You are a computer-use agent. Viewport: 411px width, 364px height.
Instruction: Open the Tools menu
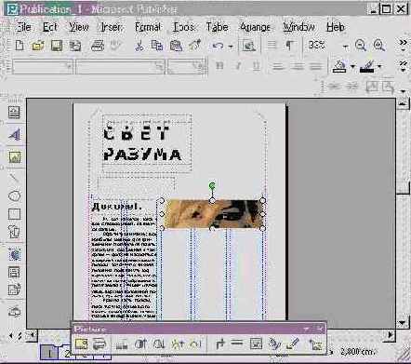click(183, 27)
